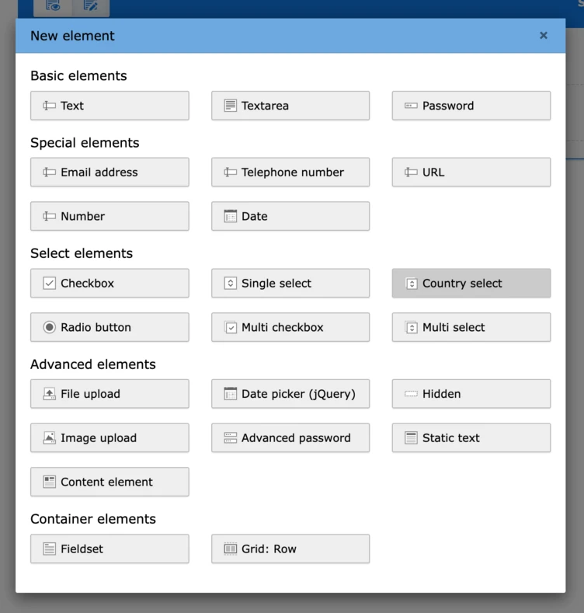Open the edit mode toolbar icon behind dialog

[x=90, y=7]
